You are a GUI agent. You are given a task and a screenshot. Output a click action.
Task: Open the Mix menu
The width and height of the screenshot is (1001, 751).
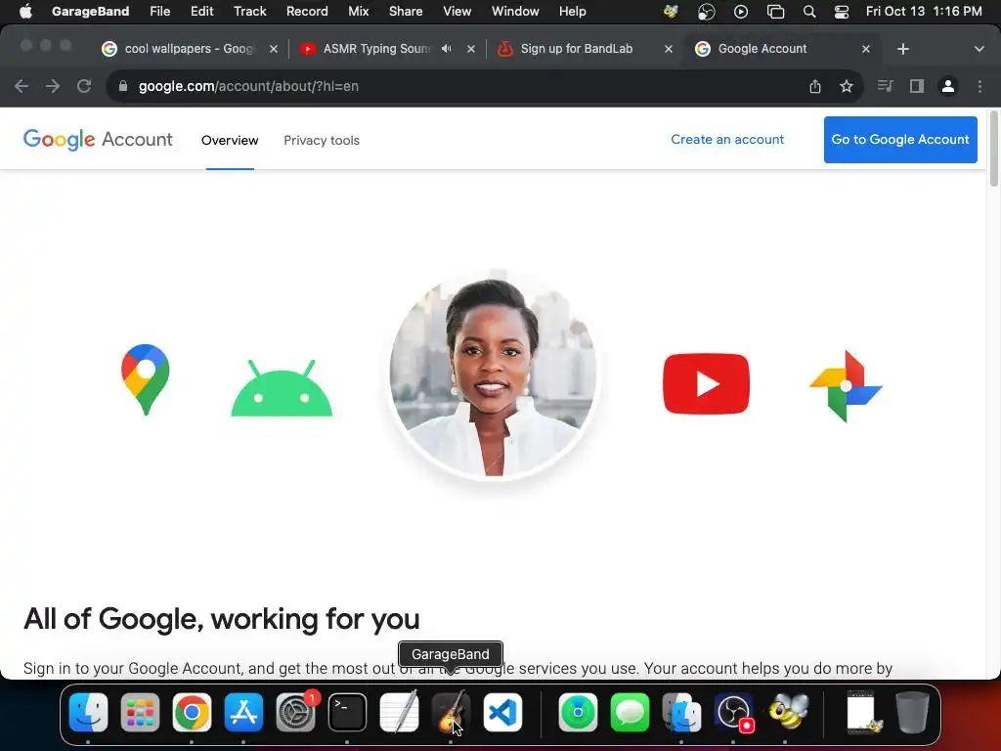[x=358, y=12]
